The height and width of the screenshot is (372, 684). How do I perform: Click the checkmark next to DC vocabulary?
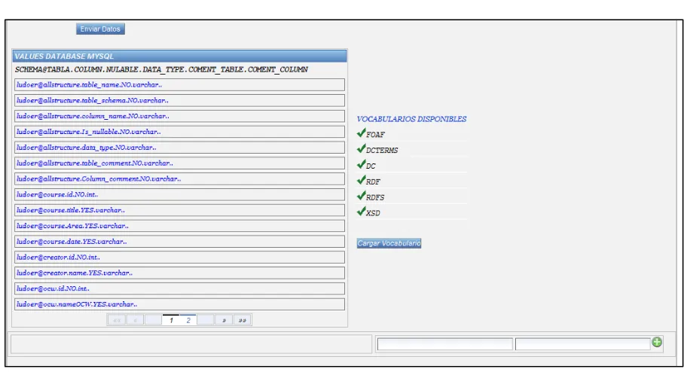pos(361,164)
